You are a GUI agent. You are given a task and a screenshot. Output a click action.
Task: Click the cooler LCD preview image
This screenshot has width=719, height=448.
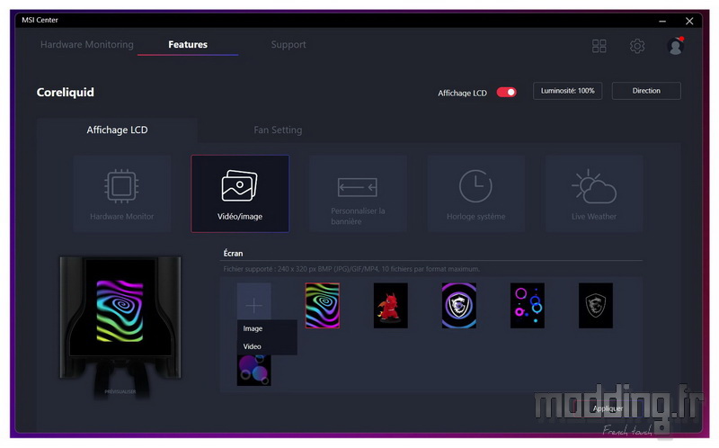[x=120, y=311]
